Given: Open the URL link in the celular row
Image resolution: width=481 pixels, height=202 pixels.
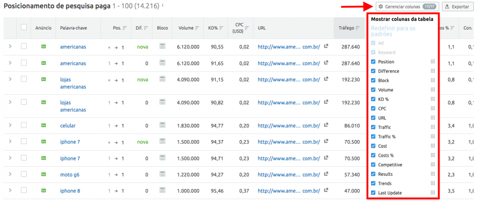Looking at the screenshot, I should (x=289, y=126).
